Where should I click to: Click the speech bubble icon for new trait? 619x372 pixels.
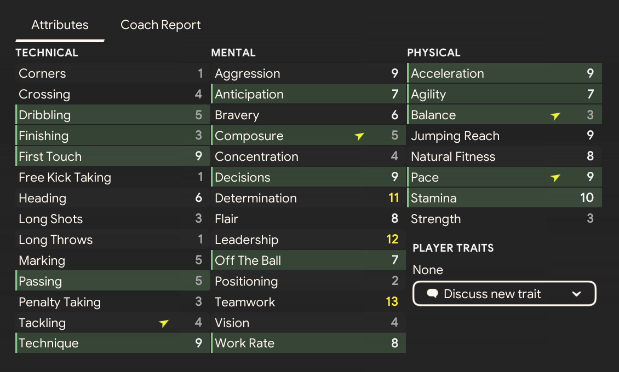[x=432, y=294]
